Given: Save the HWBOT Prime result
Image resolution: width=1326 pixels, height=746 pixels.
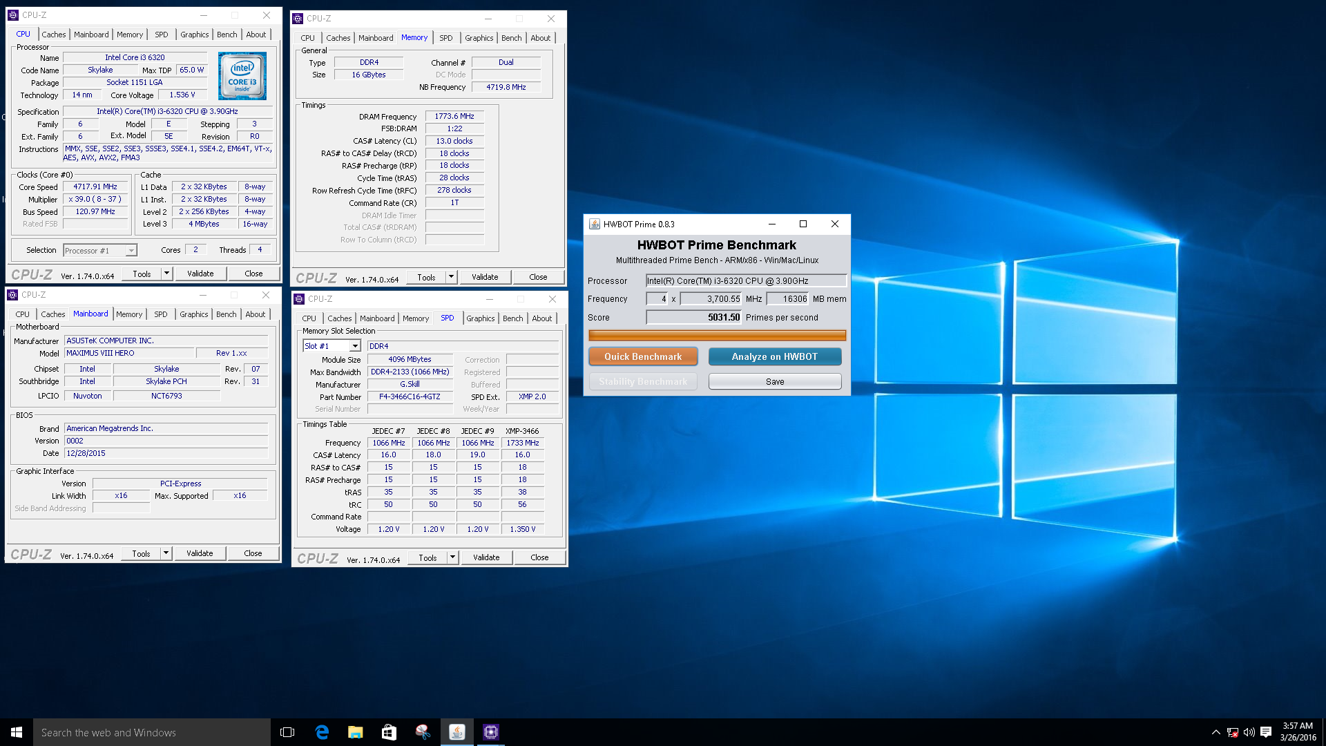Looking at the screenshot, I should (775, 381).
